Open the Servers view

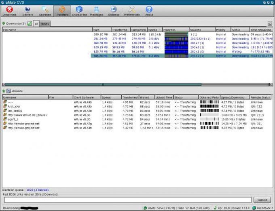point(27,11)
